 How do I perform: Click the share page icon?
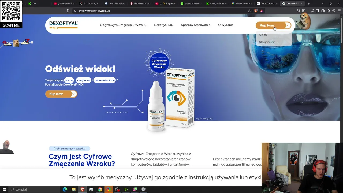pos(249,11)
